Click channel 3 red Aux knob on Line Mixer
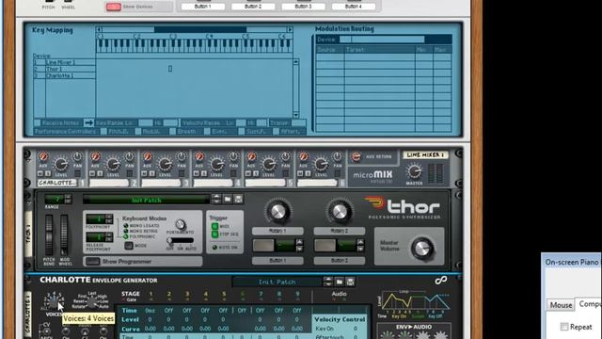The width and height of the screenshot is (602, 339). pos(147,156)
